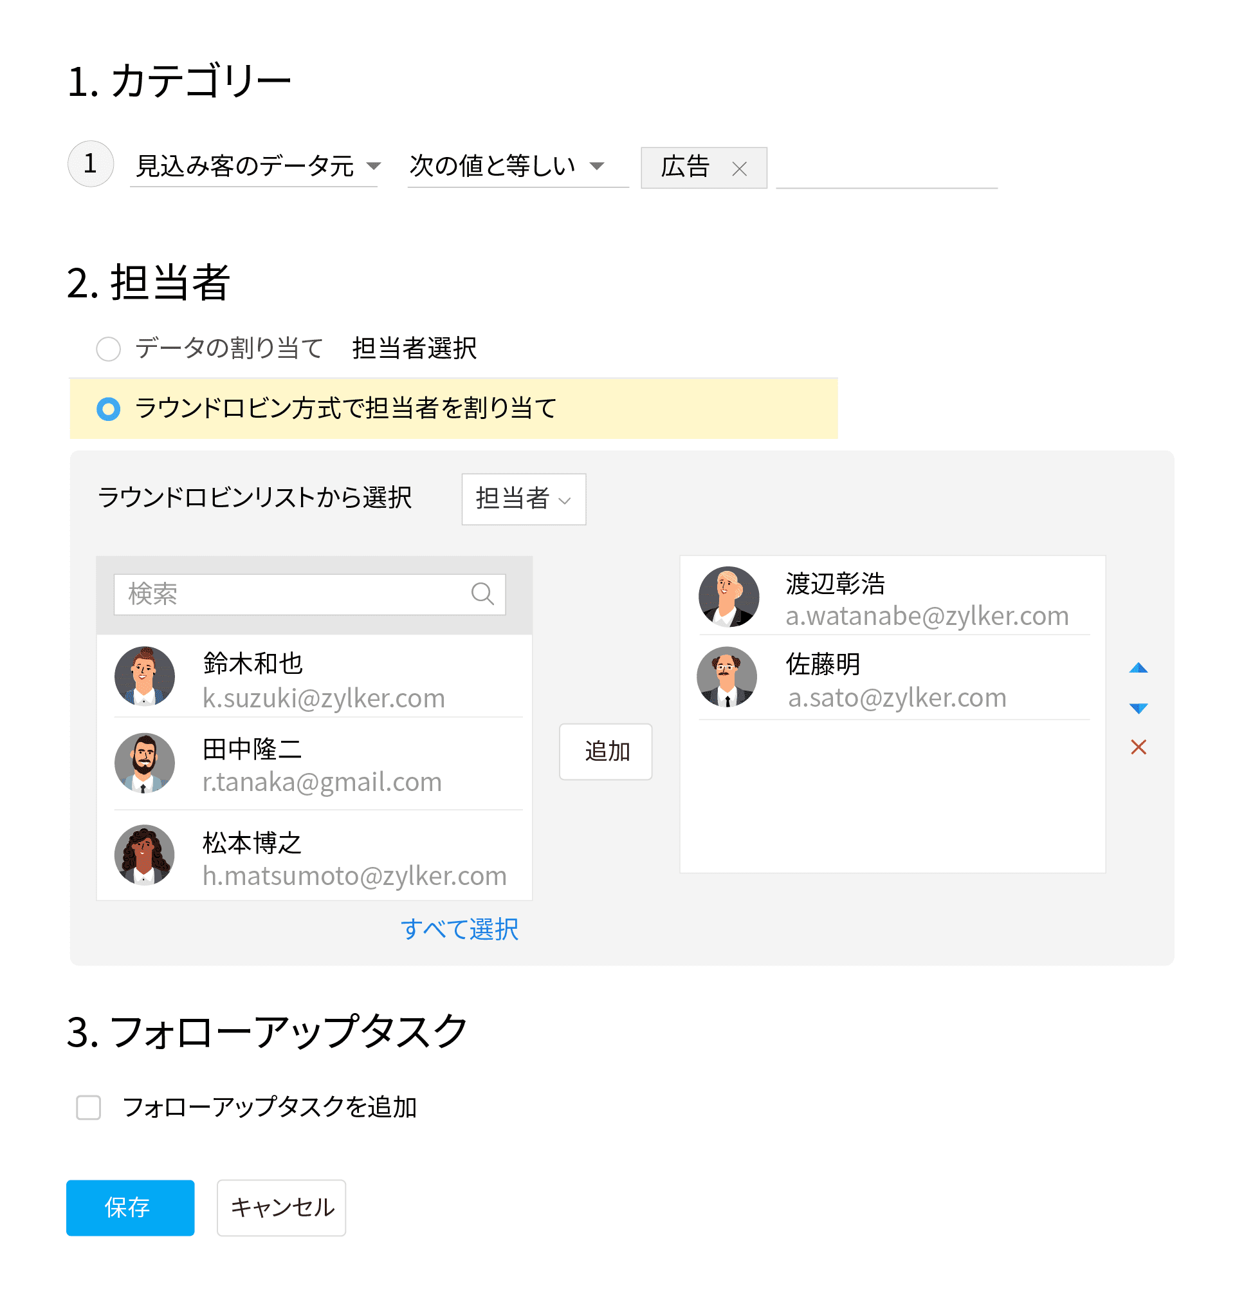Screen dimensions: 1235x1313
Task: Remove selected assignee with red X icon
Action: click(1138, 747)
